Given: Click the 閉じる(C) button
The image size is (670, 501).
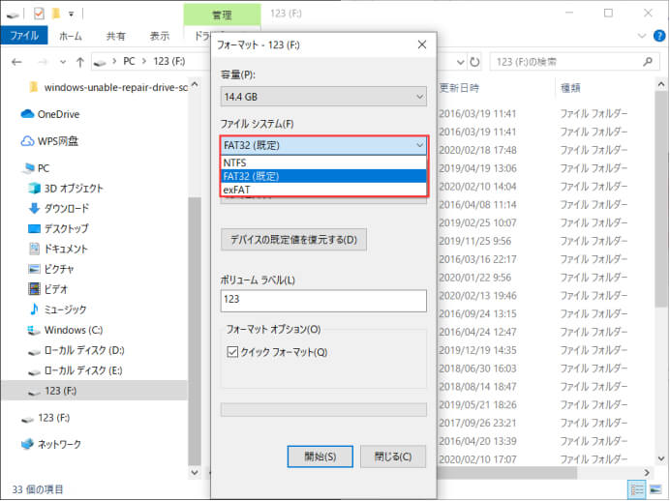Looking at the screenshot, I should pyautogui.click(x=393, y=457).
